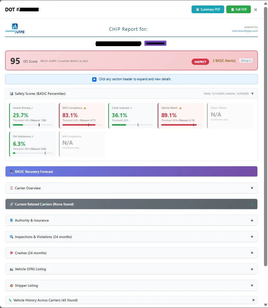Expand the Crashes (24 months) arrow

coord(252,253)
